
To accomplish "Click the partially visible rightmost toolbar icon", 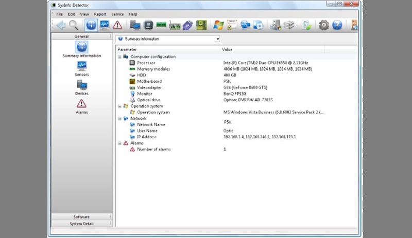I will point(354,25).
